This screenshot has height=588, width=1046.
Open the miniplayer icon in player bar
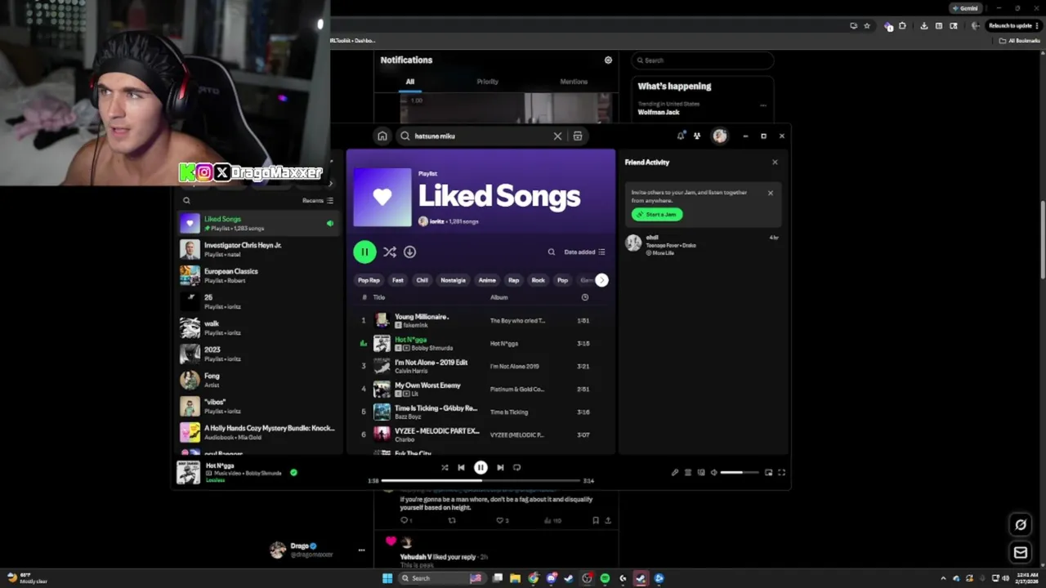(768, 472)
